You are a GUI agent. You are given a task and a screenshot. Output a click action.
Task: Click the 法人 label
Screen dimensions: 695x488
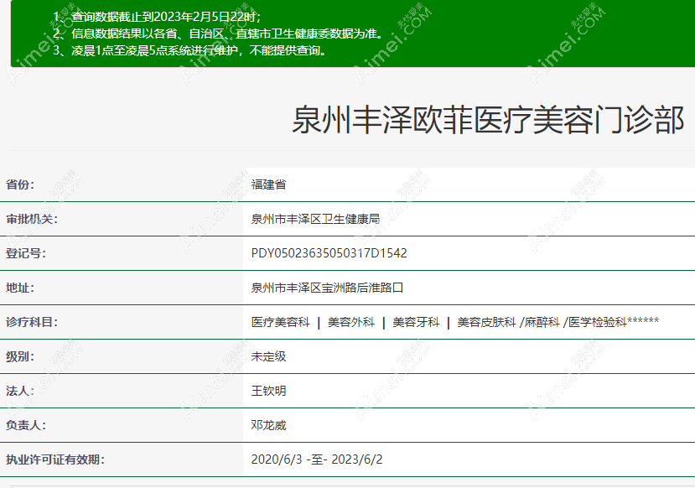pos(20,391)
